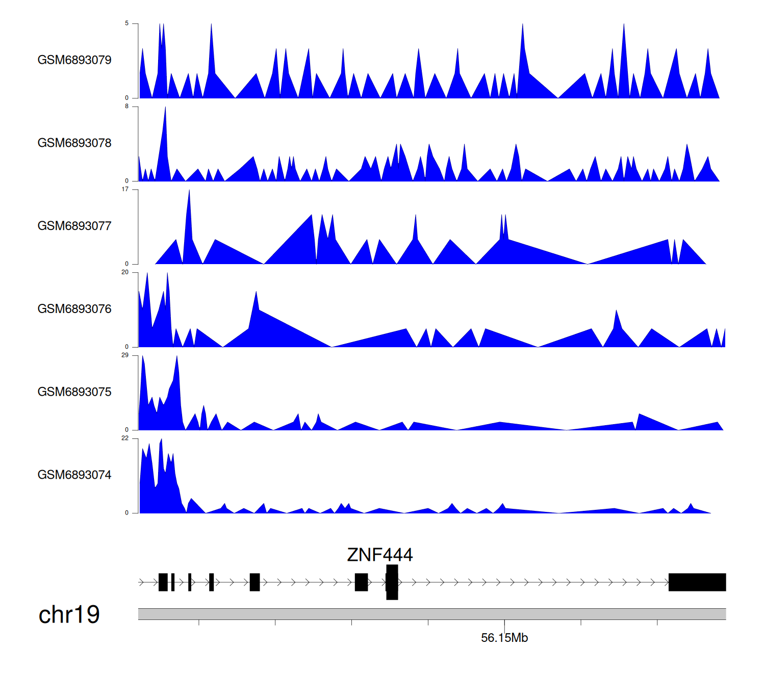Click the y-axis maximum value 17
Viewport: 765px width, 673px height.
(x=125, y=190)
